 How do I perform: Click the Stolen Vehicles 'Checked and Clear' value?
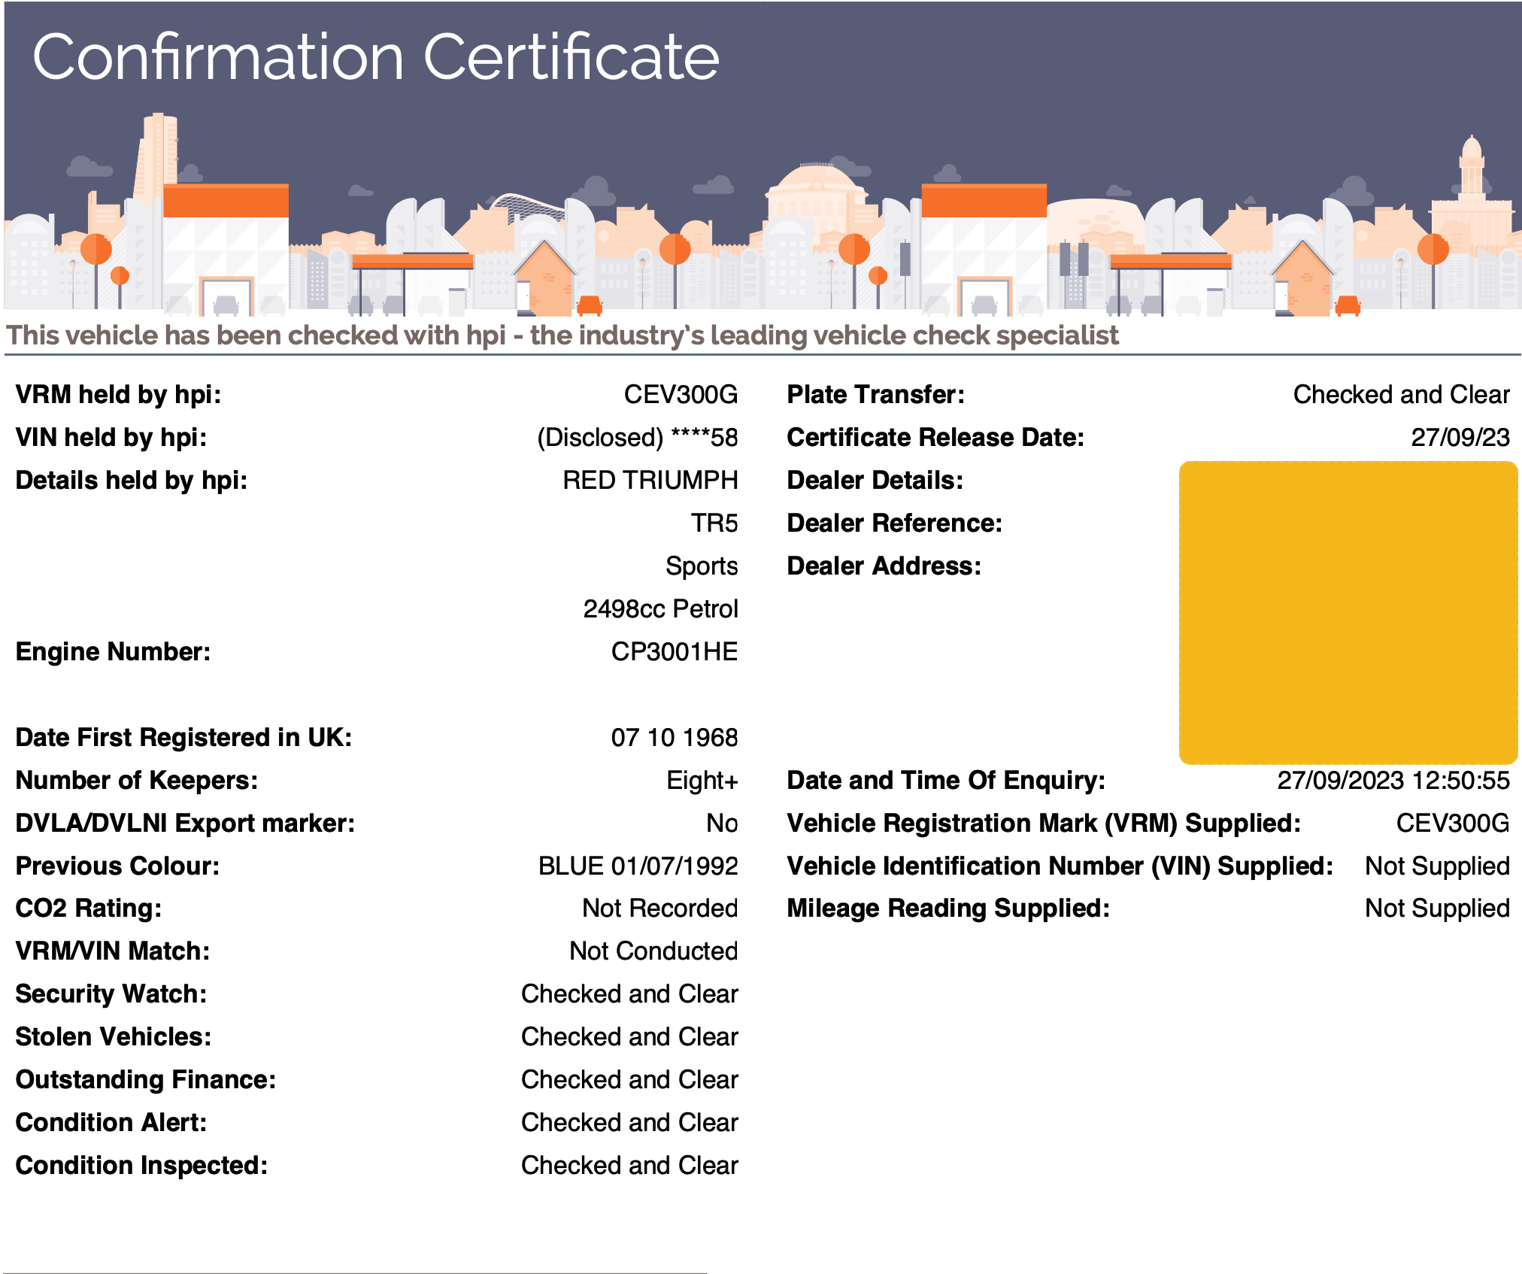630,1036
